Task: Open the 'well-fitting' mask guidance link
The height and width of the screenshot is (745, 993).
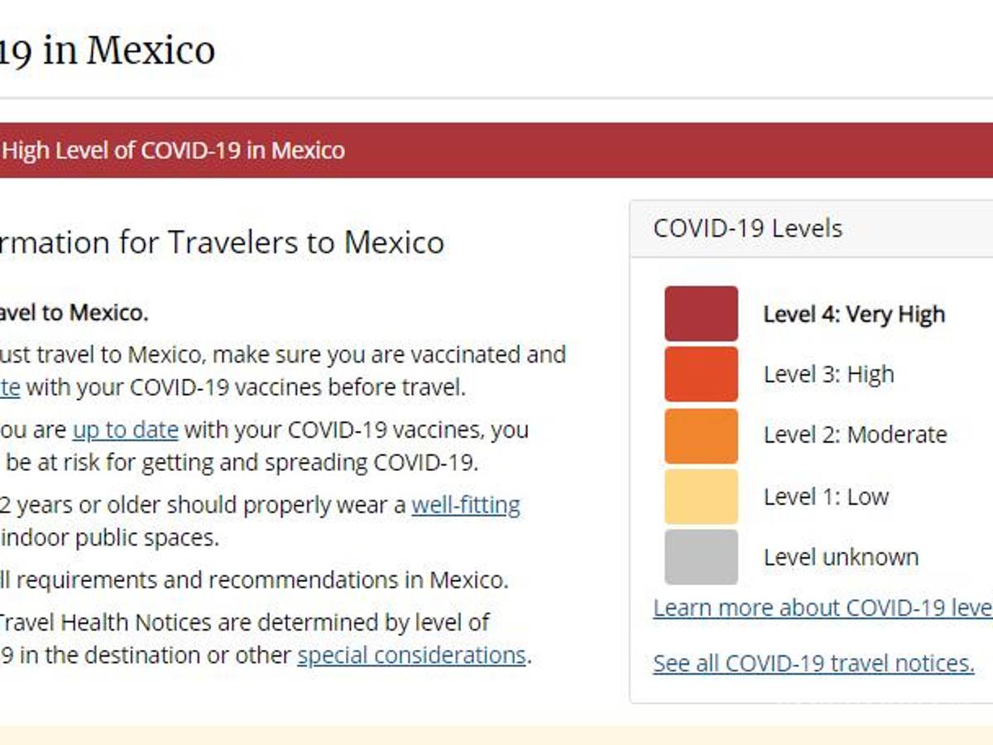Action: tap(467, 504)
